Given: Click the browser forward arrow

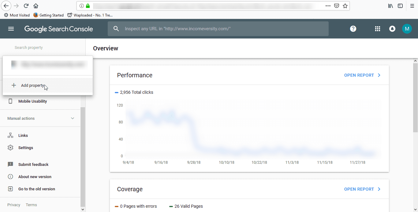Looking at the screenshot, I should pyautogui.click(x=17, y=6).
